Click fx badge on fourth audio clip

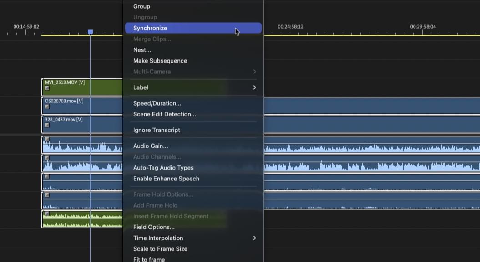pos(47,195)
